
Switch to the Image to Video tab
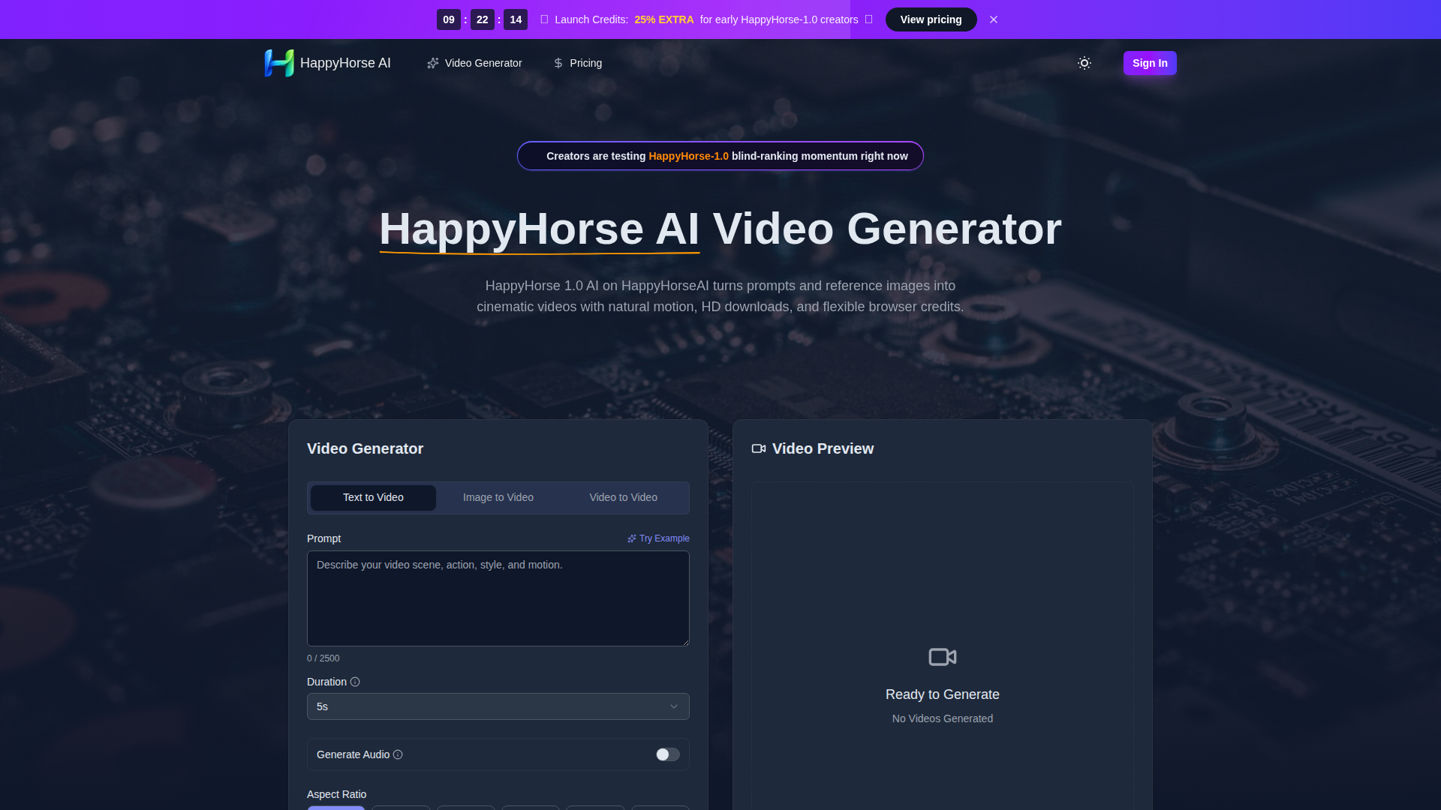[x=498, y=497]
